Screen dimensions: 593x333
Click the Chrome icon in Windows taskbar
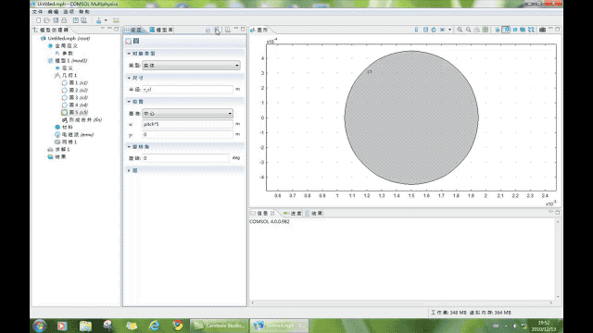point(178,325)
